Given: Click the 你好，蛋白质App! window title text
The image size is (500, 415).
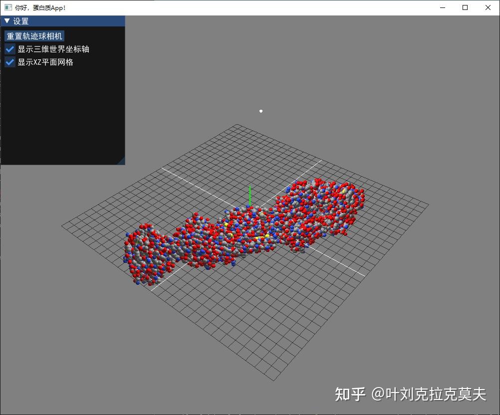Looking at the screenshot, I should pos(40,7).
